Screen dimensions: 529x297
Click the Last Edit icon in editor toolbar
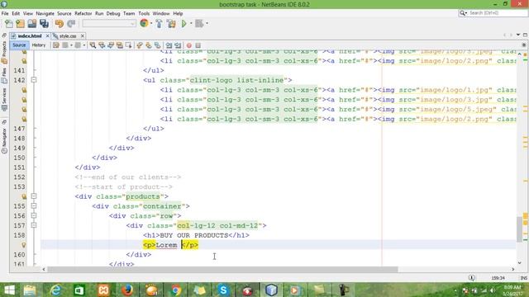click(56, 45)
